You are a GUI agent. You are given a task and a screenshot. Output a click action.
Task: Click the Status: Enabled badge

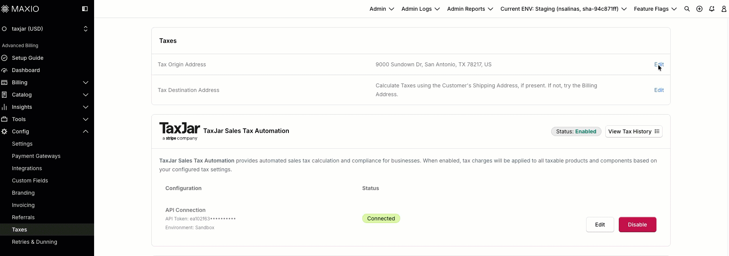576,131
